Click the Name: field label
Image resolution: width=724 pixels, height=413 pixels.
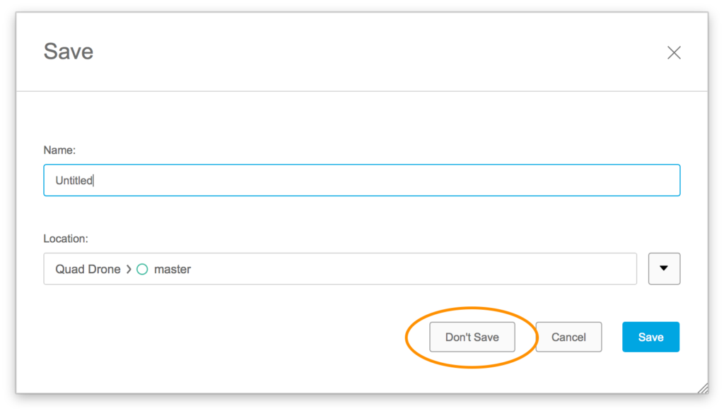point(59,150)
